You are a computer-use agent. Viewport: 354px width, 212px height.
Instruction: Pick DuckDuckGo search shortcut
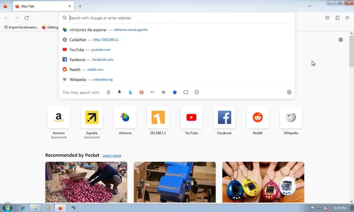141,92
